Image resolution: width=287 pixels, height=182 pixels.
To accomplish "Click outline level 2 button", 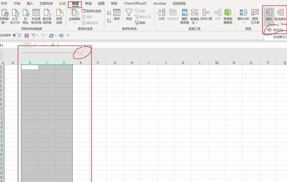I will pos(1,57).
